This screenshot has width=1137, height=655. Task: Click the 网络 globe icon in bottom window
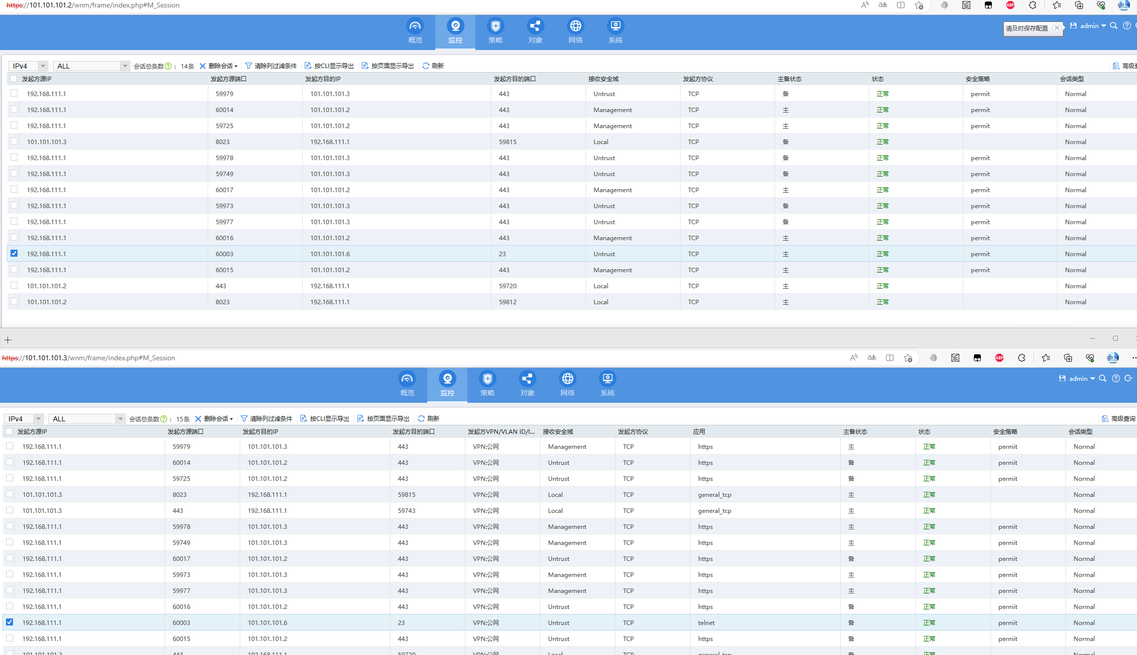click(567, 379)
